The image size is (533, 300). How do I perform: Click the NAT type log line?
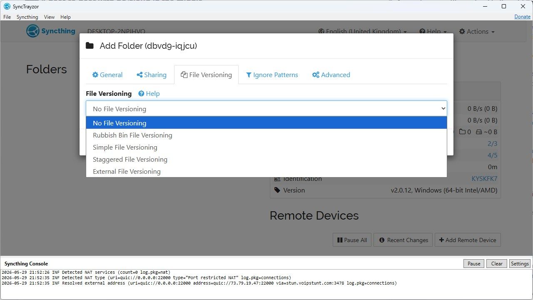[x=146, y=277]
